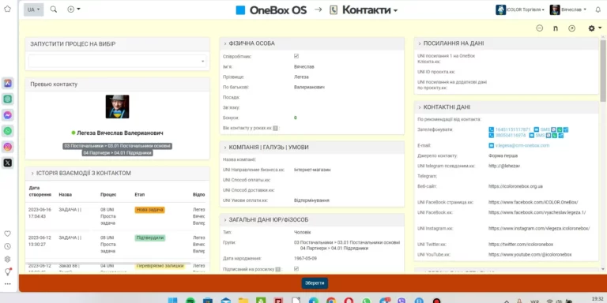
Task: Click the star favorites icon in the left sidebar
Action: point(7,9)
